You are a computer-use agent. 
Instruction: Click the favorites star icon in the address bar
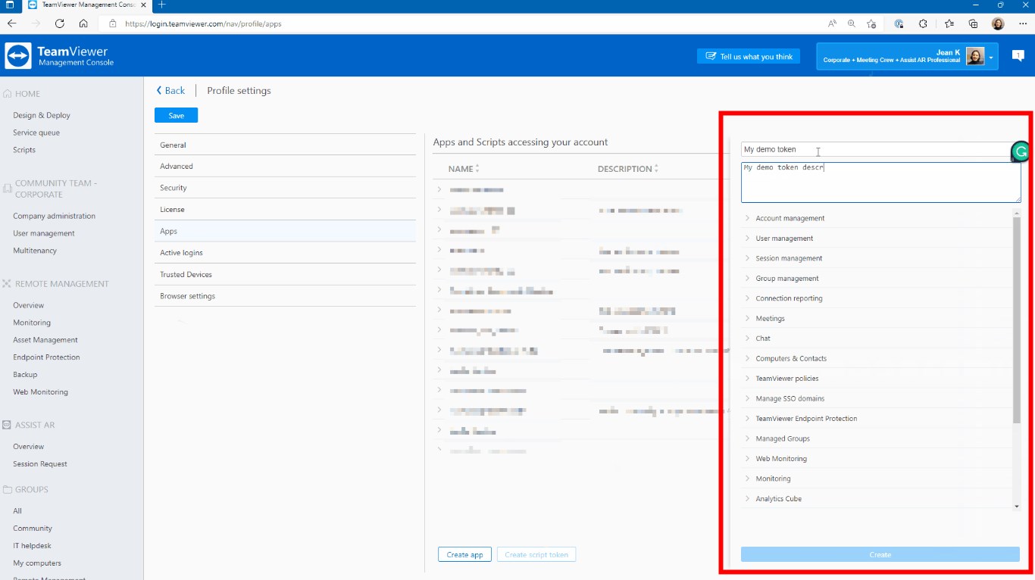pos(871,23)
